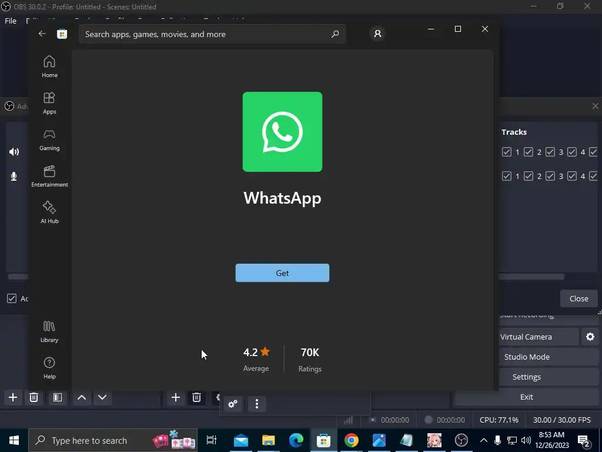Viewport: 602px width, 452px height.
Task: Click the 4.2 average star rating
Action: (x=256, y=352)
